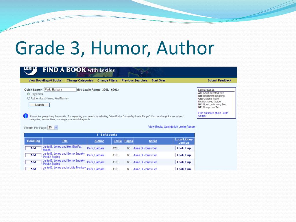296x222 pixels.
Task: Click the Lexile logo in the banner
Action: [x=31, y=71]
